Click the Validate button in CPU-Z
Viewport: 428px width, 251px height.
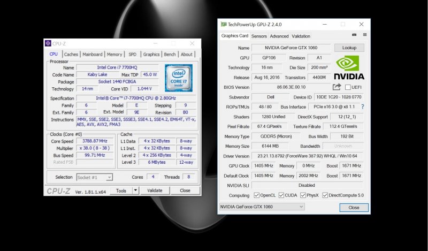click(155, 191)
